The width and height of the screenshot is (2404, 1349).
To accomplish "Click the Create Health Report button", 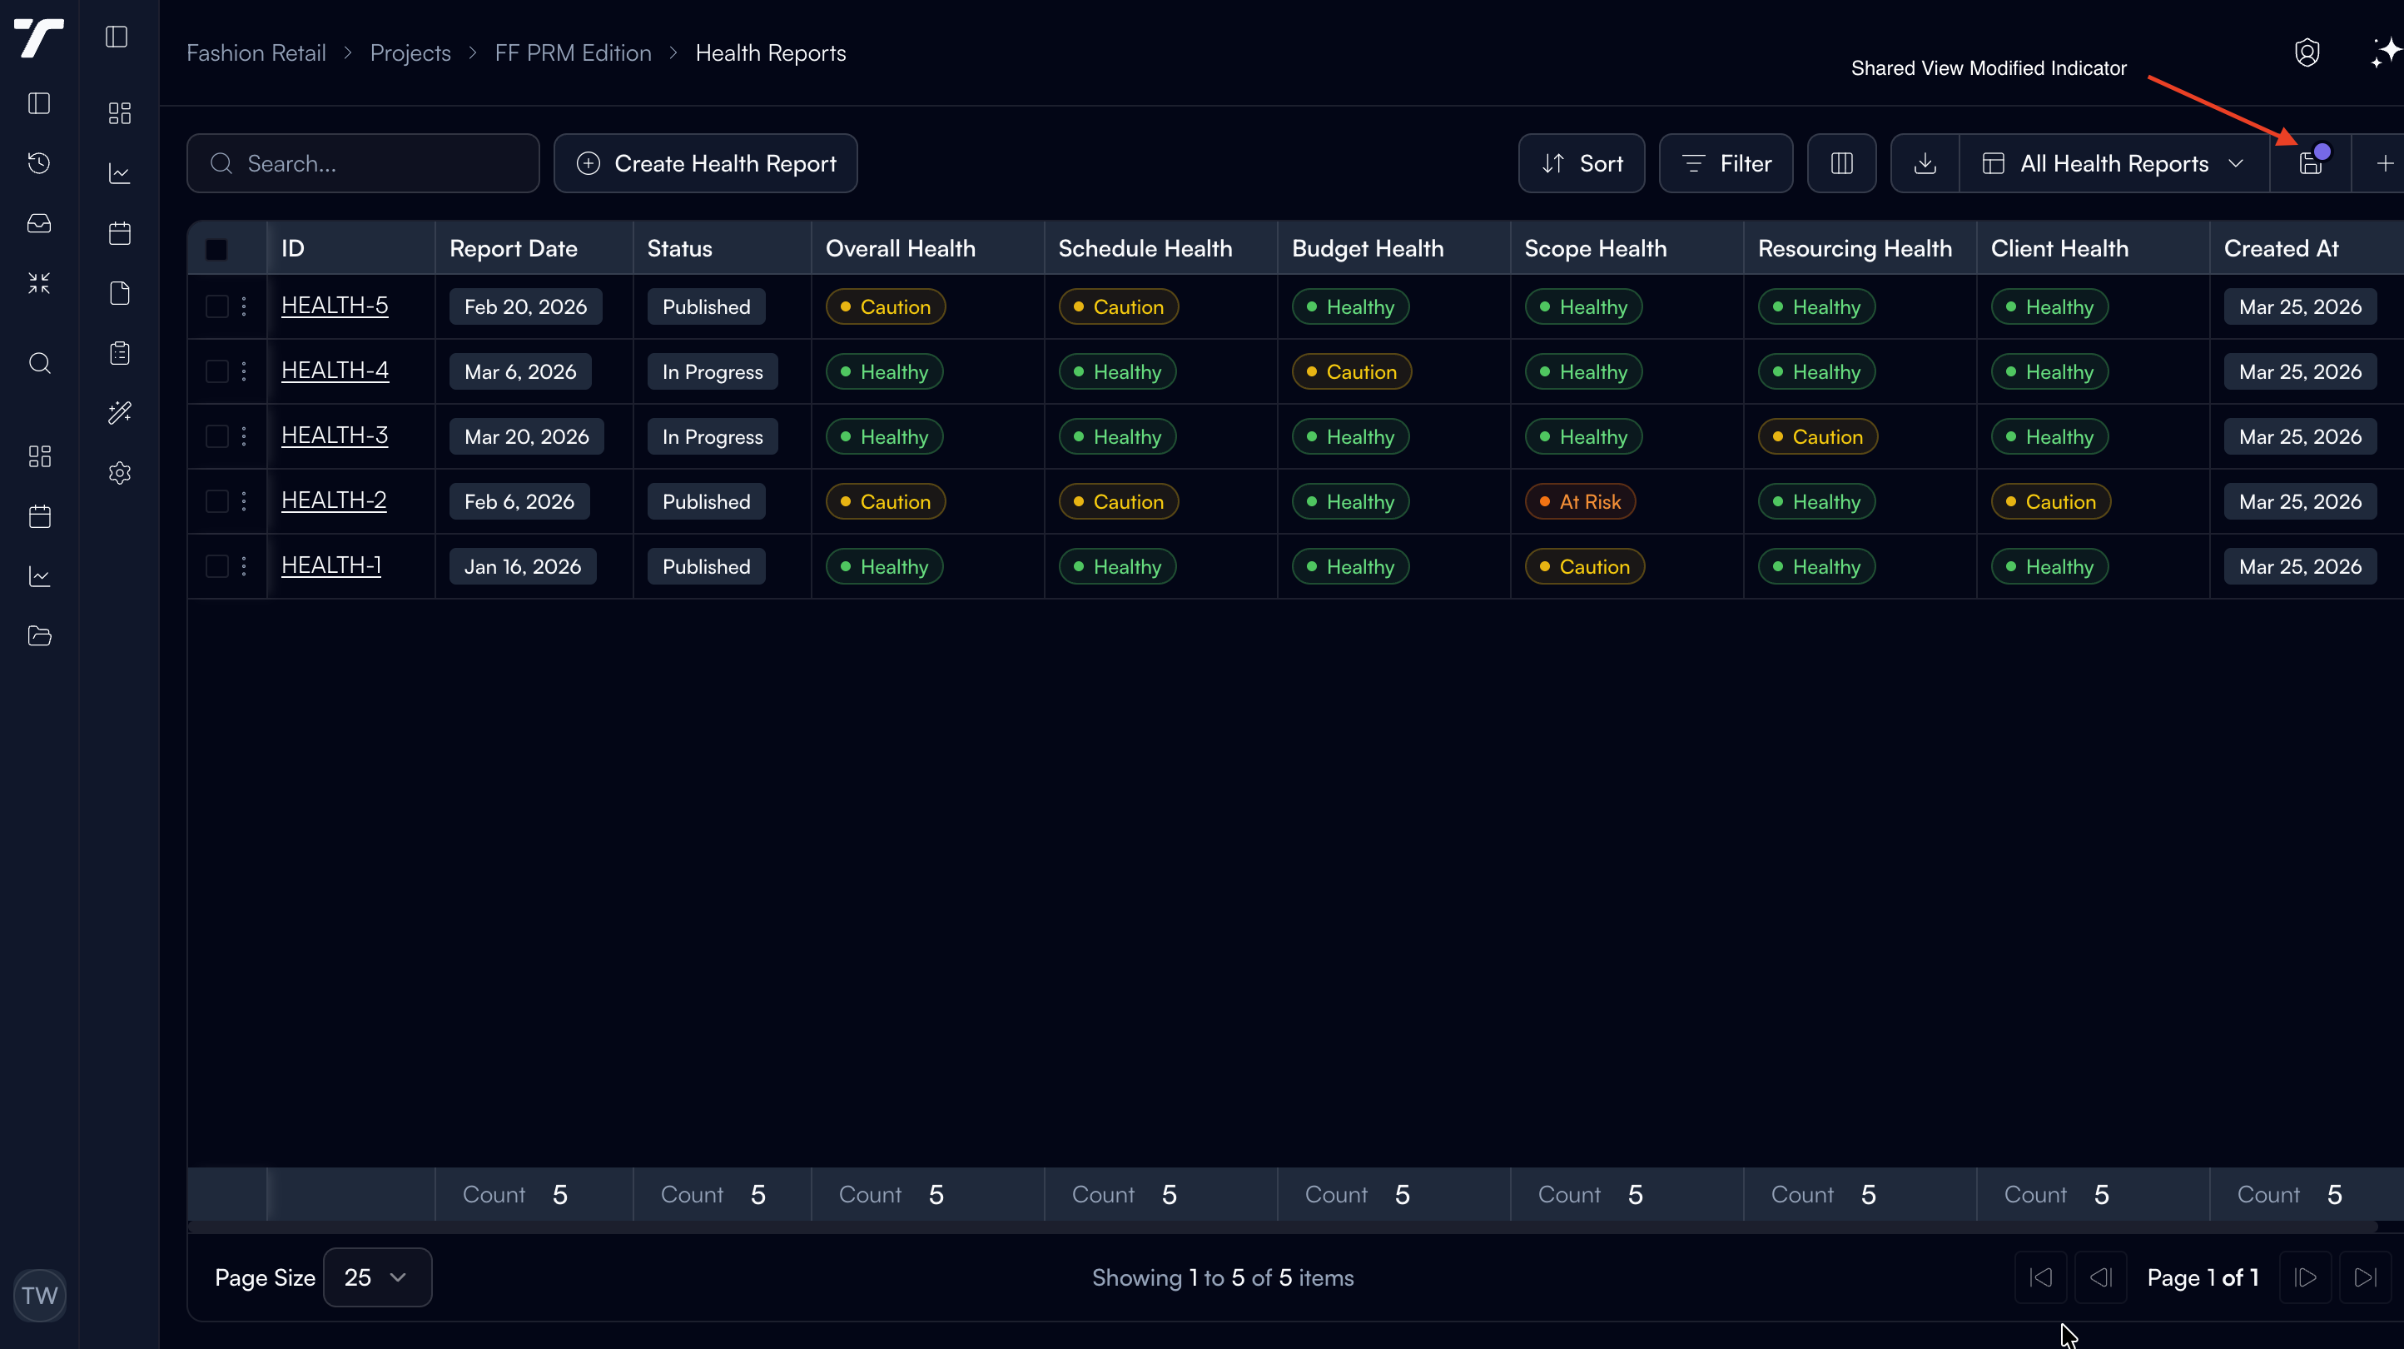I will [x=706, y=163].
